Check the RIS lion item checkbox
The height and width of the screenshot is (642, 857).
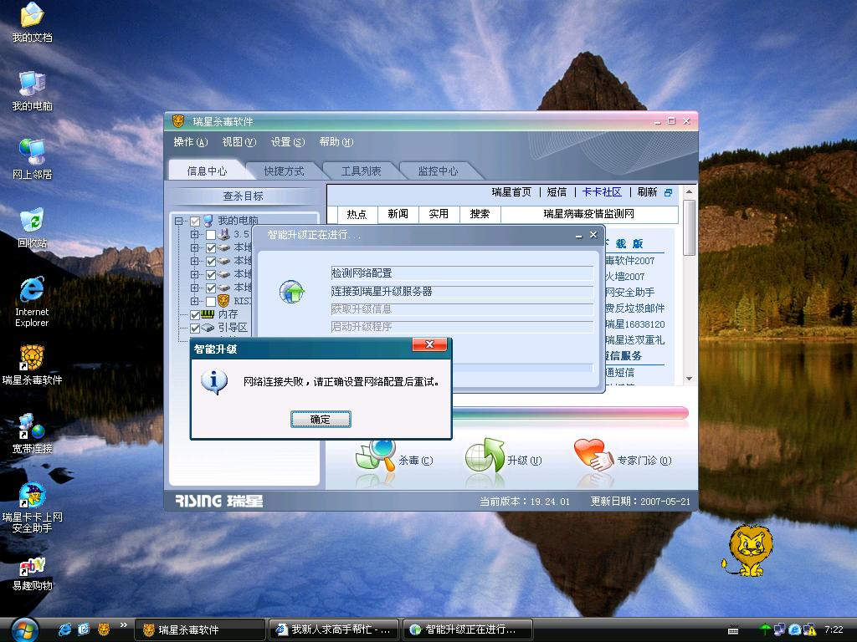pyautogui.click(x=210, y=301)
